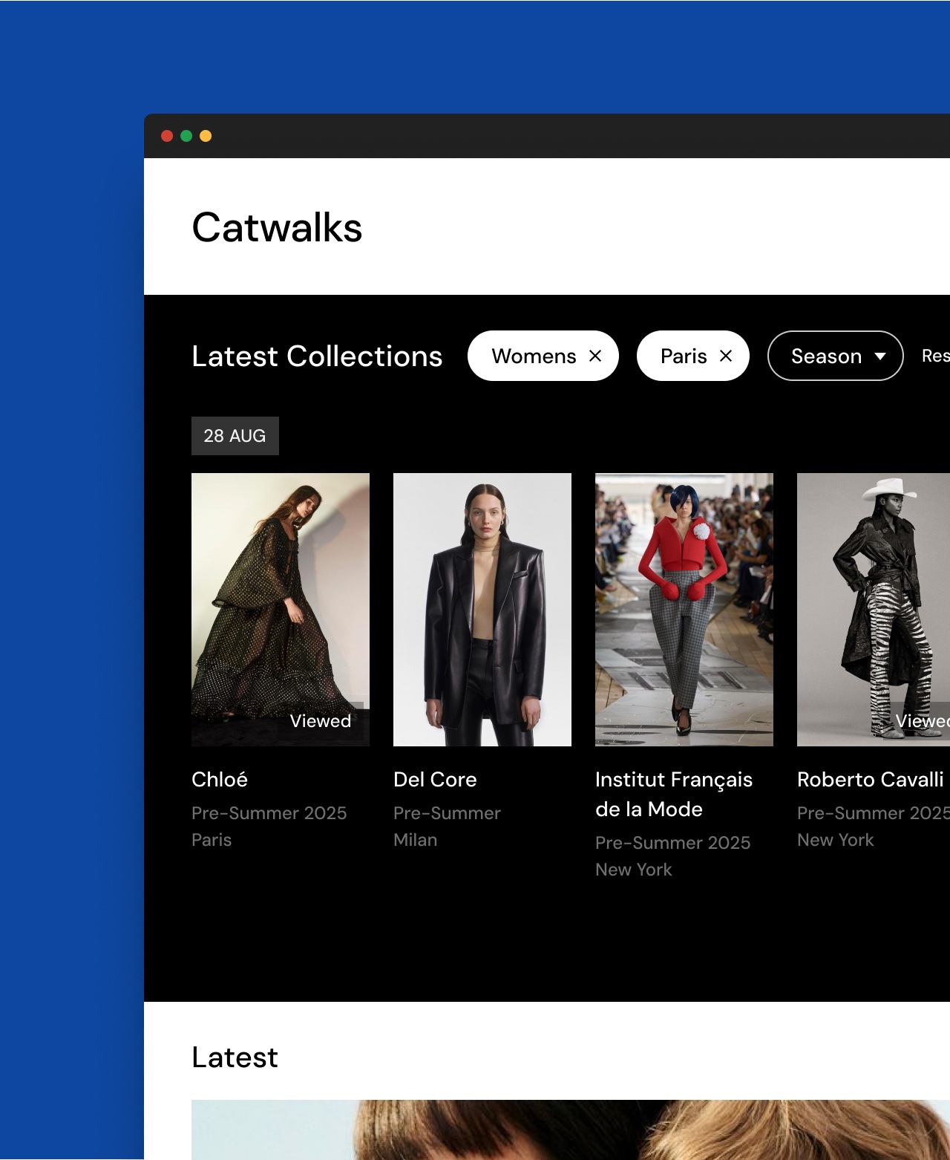
Task: Click 'Paris' location under Chloé
Action: click(x=212, y=839)
